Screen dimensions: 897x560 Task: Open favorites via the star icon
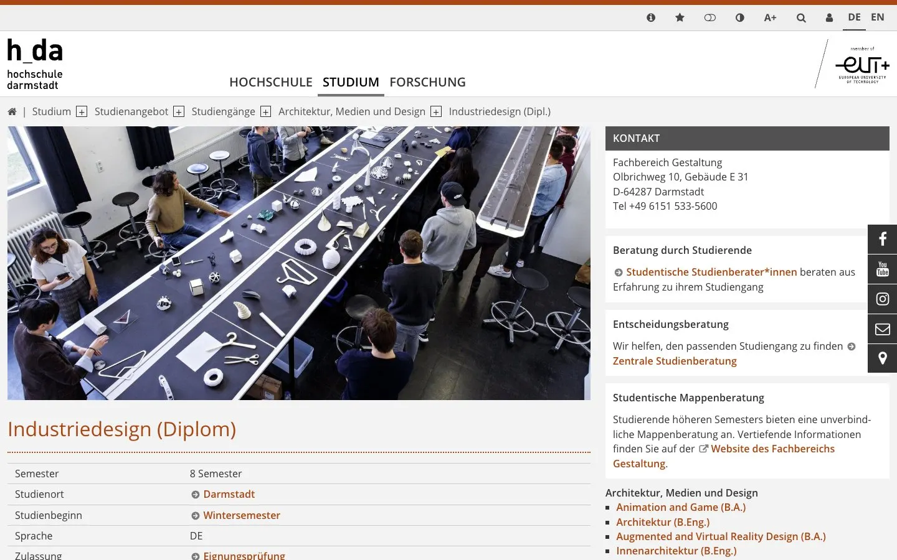(680, 17)
